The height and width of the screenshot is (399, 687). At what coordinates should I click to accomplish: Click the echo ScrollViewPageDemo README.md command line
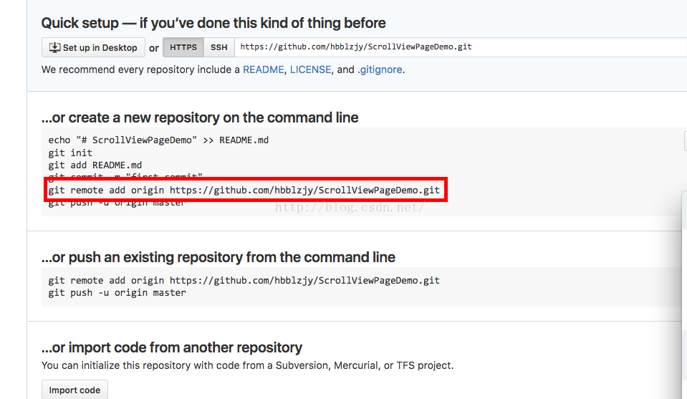(x=158, y=140)
